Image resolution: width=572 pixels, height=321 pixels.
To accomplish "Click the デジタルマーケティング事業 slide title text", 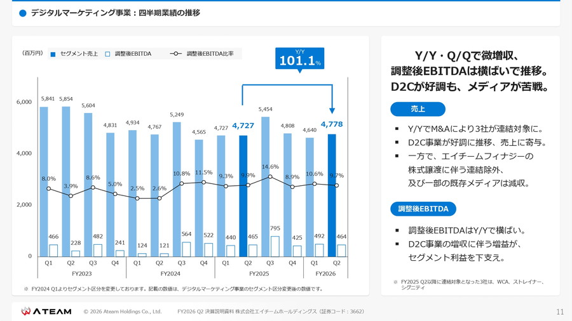I will [115, 13].
